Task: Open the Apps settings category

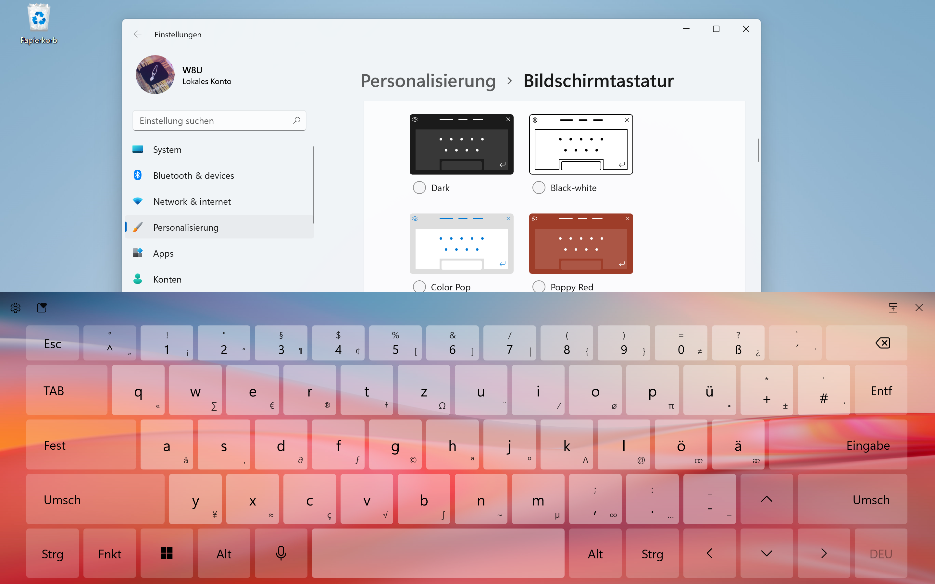Action: [163, 253]
